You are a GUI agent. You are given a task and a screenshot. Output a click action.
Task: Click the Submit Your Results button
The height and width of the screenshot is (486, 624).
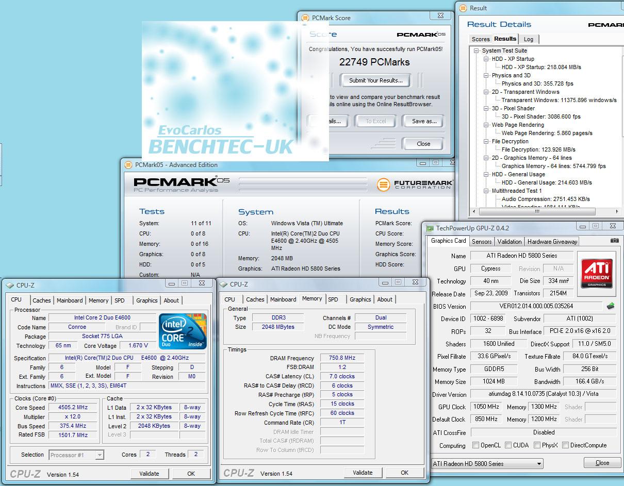pos(375,80)
